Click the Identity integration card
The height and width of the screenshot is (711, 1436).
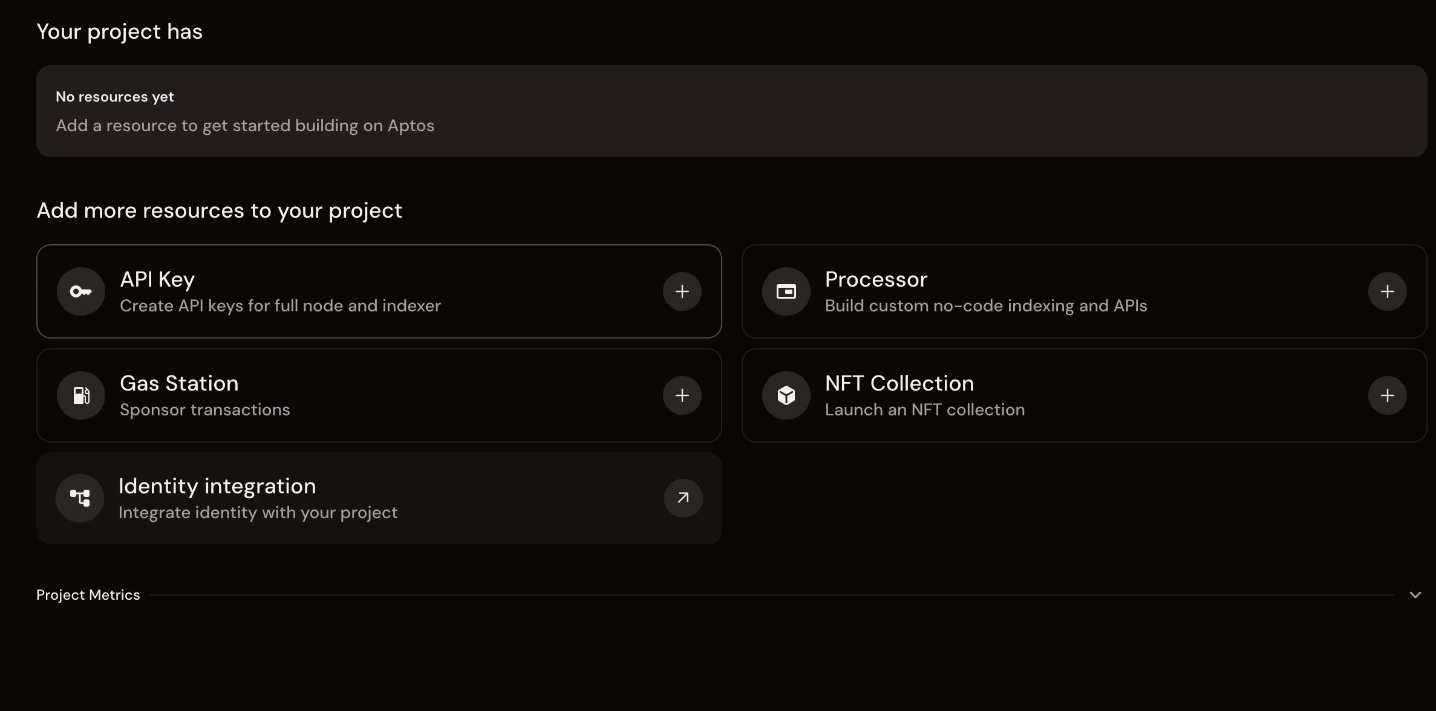[x=379, y=498]
